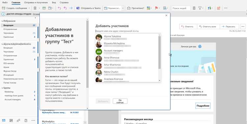Click the Поиск людей search box

pos(181,8)
